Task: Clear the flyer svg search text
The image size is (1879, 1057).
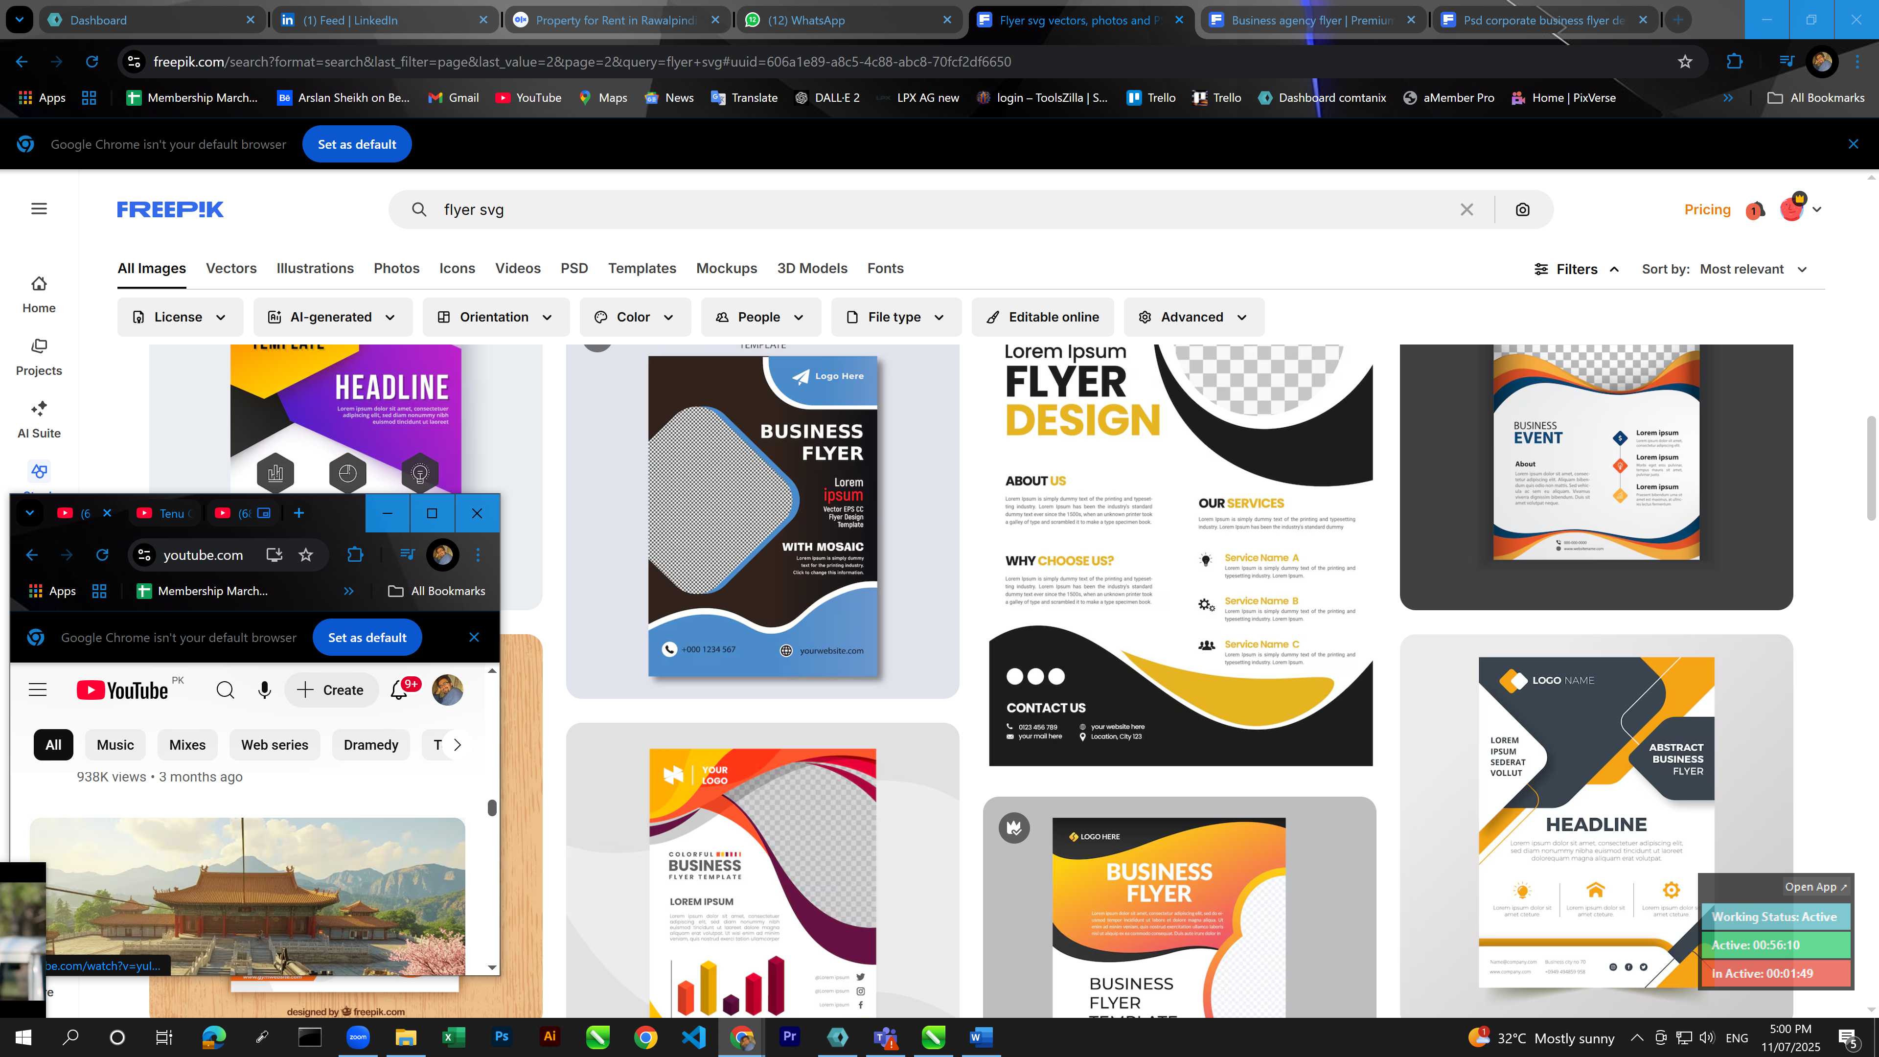Action: [1467, 209]
